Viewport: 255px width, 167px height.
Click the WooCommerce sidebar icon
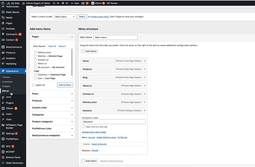pyautogui.click(x=3, y=47)
